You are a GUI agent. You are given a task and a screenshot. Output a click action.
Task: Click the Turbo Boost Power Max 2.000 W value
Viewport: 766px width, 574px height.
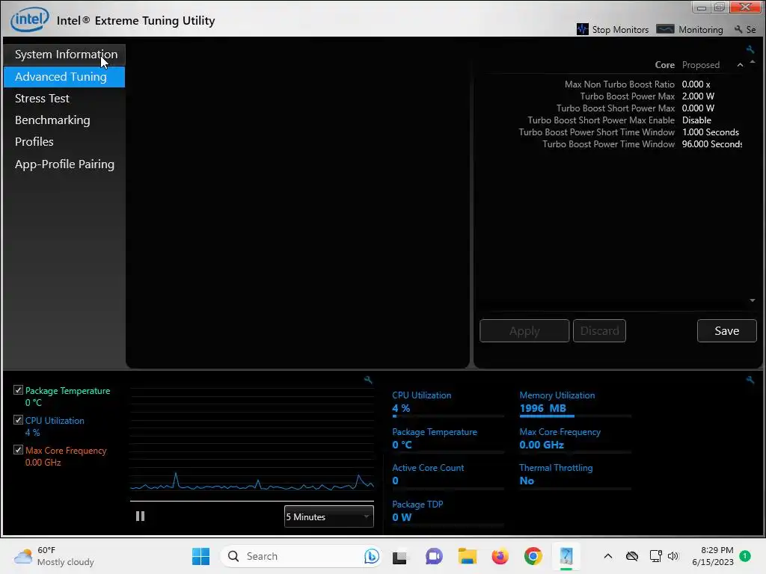698,96
